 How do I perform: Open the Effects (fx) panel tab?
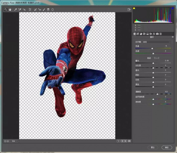tap(154, 34)
